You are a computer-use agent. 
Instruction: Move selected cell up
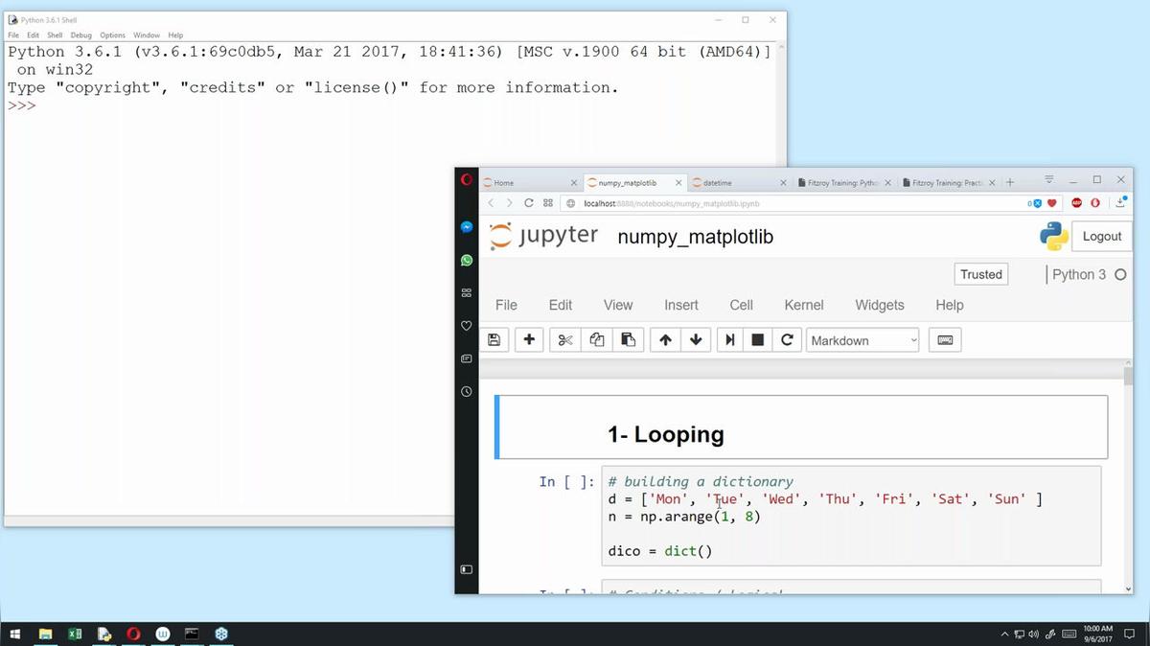(665, 340)
